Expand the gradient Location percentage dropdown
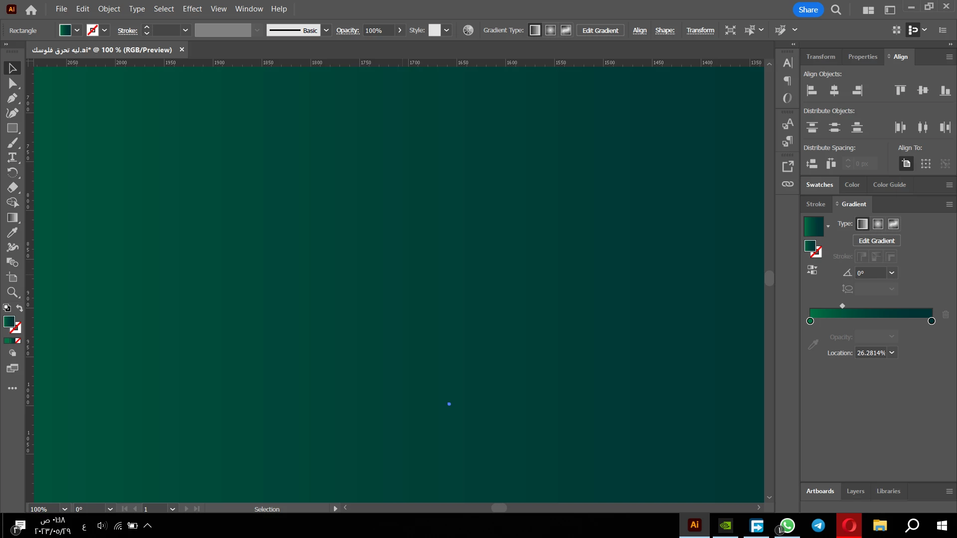 (892, 353)
